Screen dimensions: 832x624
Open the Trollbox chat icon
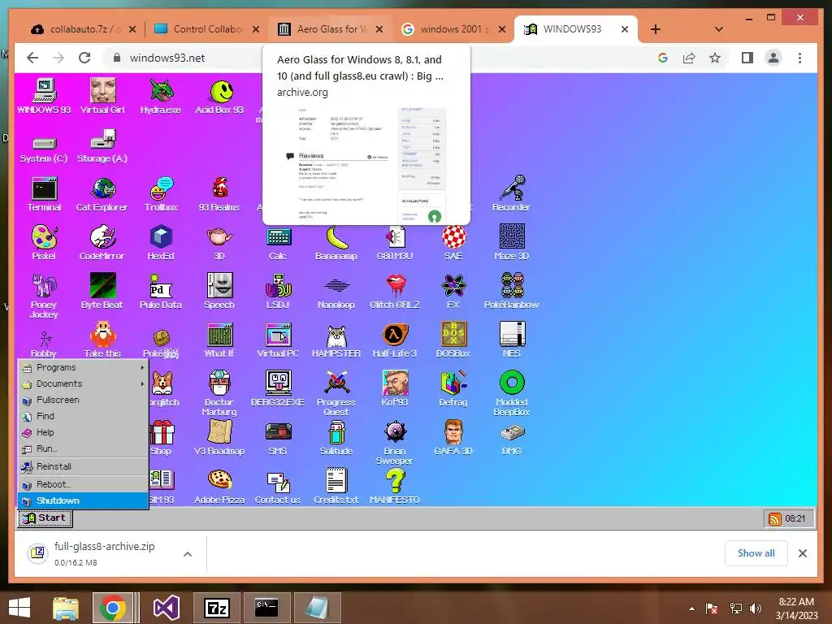tap(161, 194)
